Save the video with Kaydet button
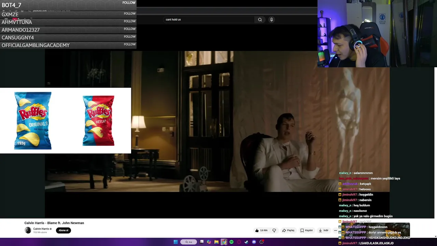437x246 pixels. click(x=307, y=230)
